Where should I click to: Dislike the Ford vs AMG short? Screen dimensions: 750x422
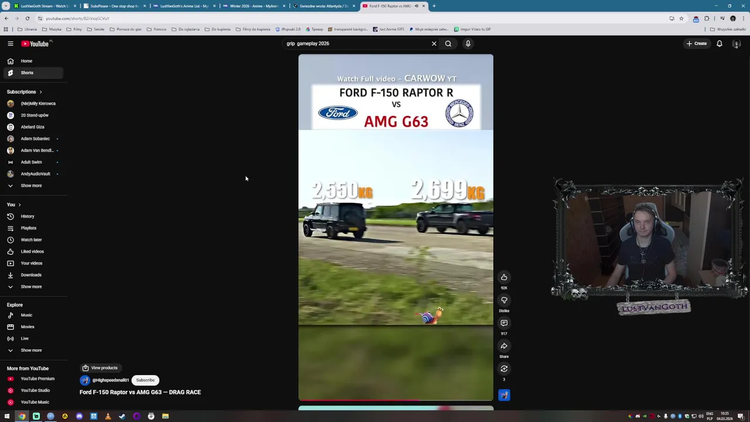pyautogui.click(x=504, y=300)
